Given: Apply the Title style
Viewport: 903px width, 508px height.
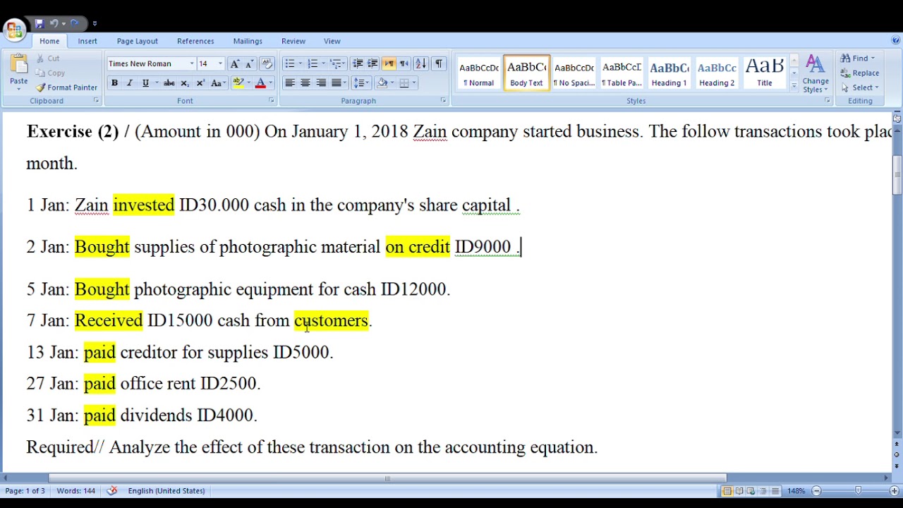Looking at the screenshot, I should [x=764, y=73].
